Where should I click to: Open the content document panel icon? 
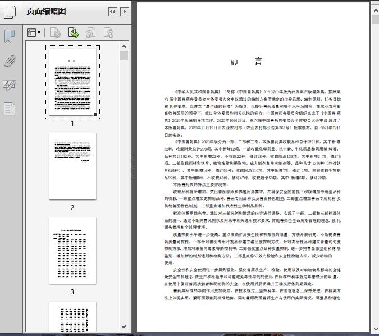click(x=10, y=108)
